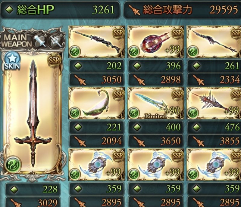Select the green harp weapon with 221 HP
The image size is (241, 207).
click(x=96, y=103)
